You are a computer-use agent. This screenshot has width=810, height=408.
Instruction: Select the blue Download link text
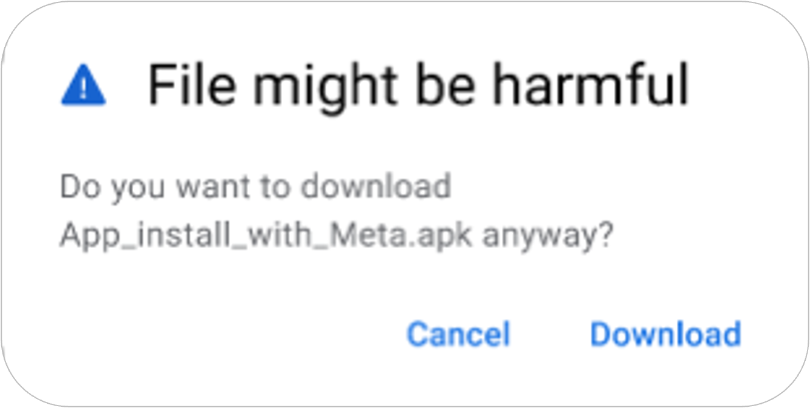pyautogui.click(x=665, y=334)
